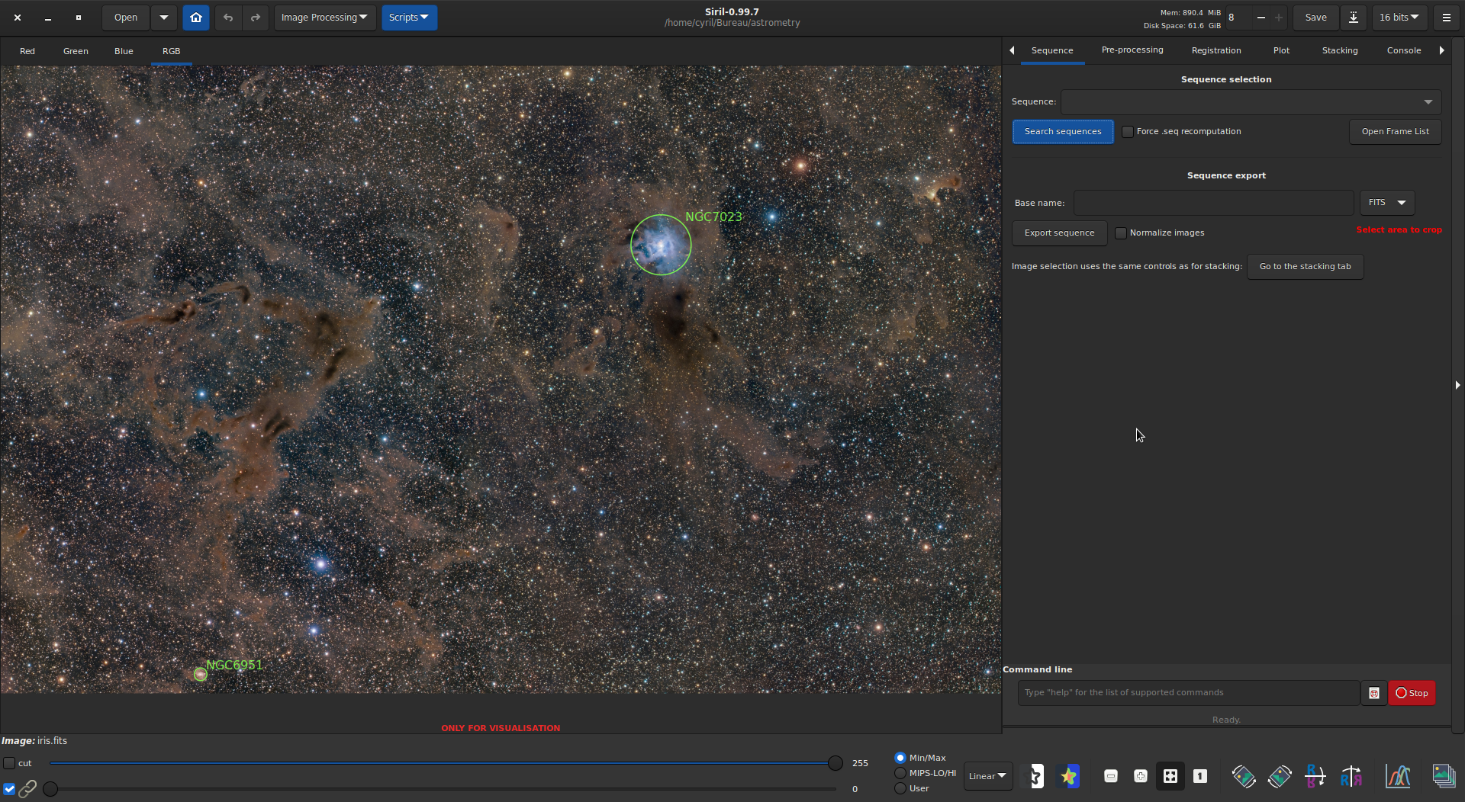
Task: Rotate the image 90° counter-clockwise
Action: pos(1243,776)
